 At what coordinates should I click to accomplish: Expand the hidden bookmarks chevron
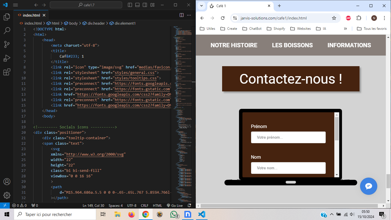coord(345,29)
